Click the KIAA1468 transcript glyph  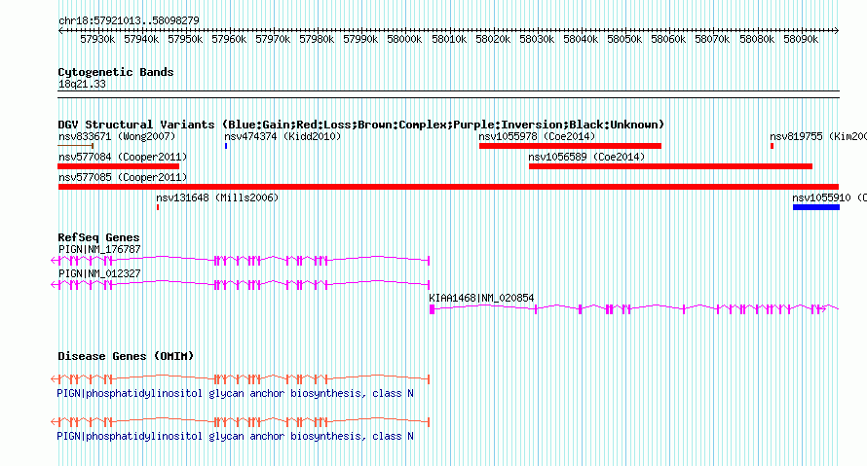coord(633,308)
